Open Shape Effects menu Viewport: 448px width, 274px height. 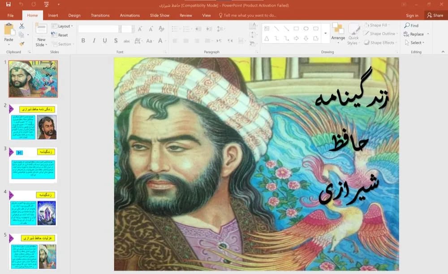pyautogui.click(x=380, y=43)
